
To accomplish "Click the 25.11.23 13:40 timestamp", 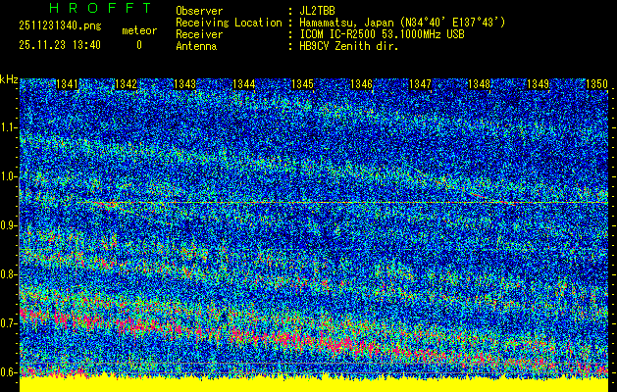I will click(x=59, y=45).
